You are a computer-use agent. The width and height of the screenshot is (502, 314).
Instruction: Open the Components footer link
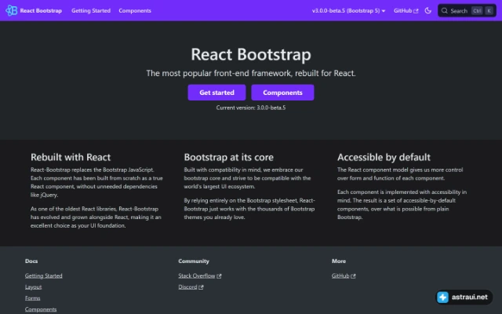pyautogui.click(x=41, y=309)
